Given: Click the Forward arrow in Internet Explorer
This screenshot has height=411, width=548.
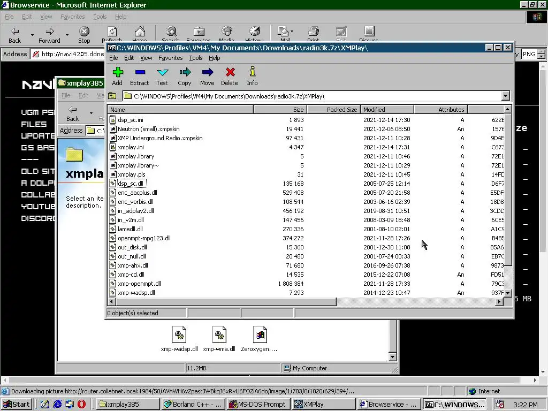Looking at the screenshot, I should [x=50, y=32].
